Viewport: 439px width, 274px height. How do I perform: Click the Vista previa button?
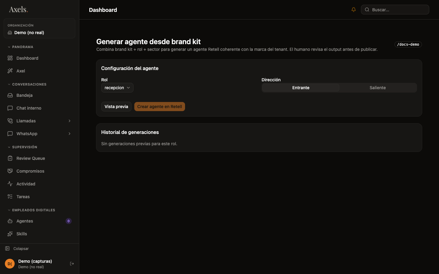pos(116,107)
